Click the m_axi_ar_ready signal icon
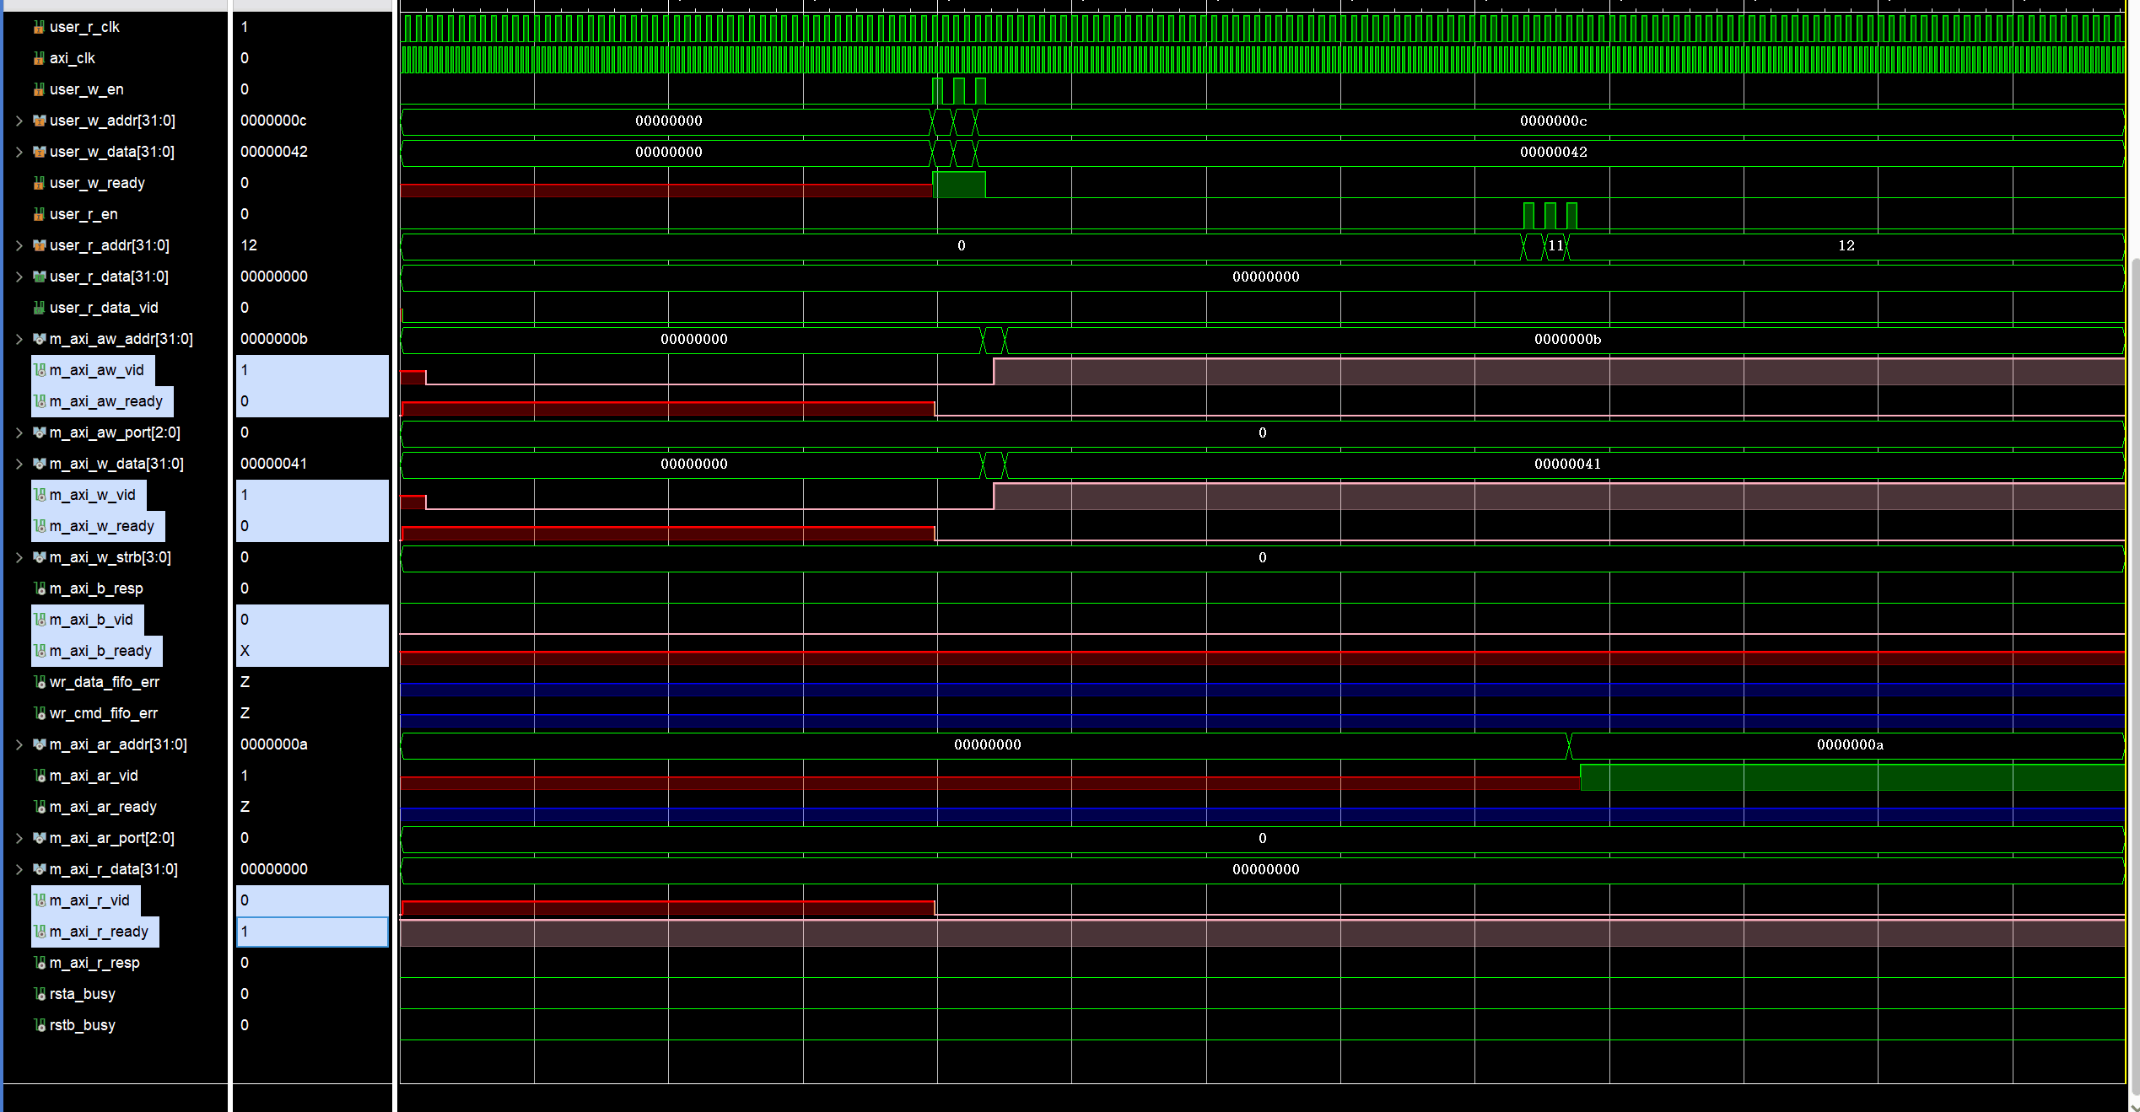 [39, 807]
